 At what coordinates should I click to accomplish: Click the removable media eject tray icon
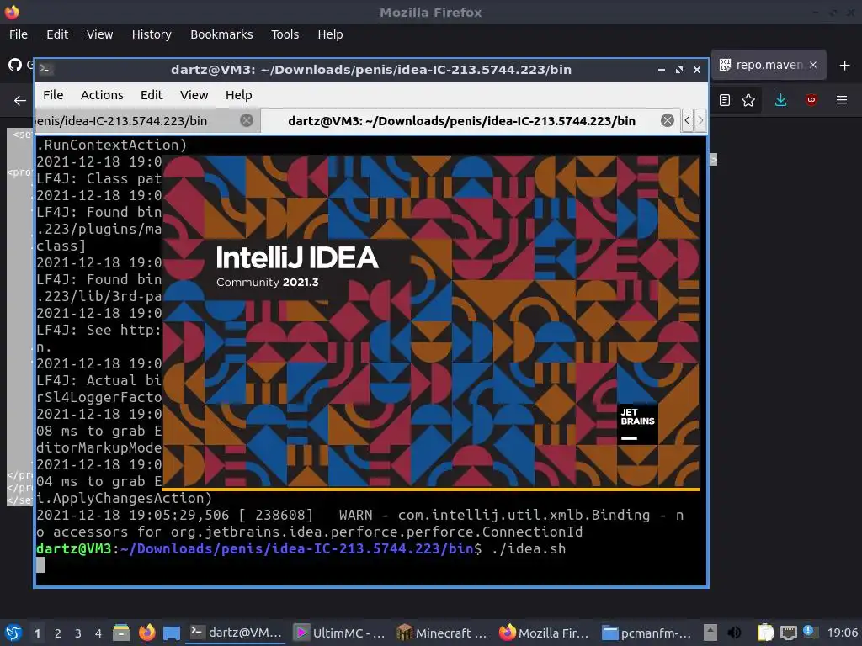tap(710, 633)
